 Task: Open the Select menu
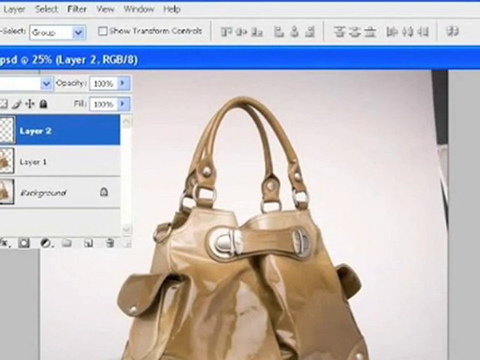[x=46, y=9]
